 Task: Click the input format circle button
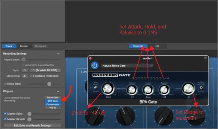click(x=25, y=70)
